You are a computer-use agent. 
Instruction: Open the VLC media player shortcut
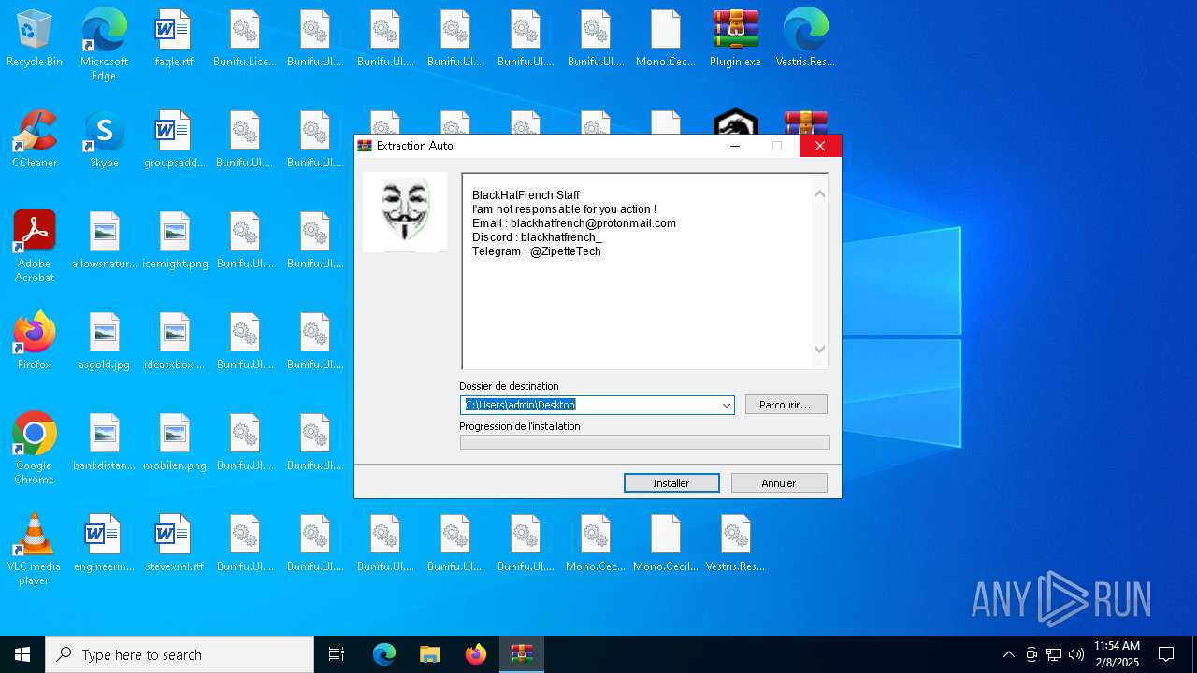click(x=35, y=550)
